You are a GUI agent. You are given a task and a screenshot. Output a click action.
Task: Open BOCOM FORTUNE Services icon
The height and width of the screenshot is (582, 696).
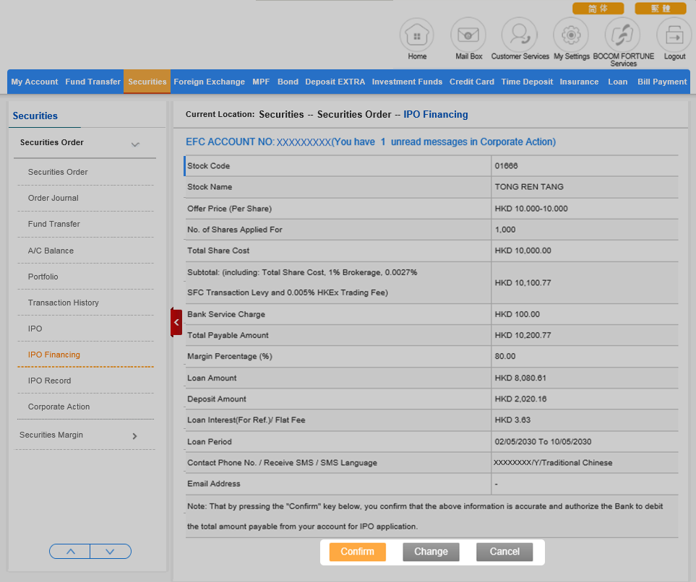coord(622,35)
